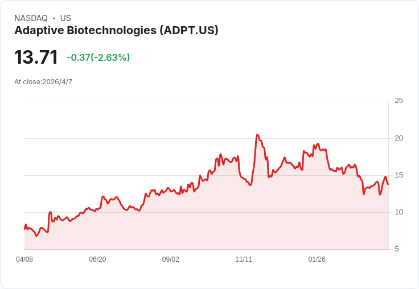Click the Adaptive Biotechnologies (ADPT.US) title

[116, 30]
